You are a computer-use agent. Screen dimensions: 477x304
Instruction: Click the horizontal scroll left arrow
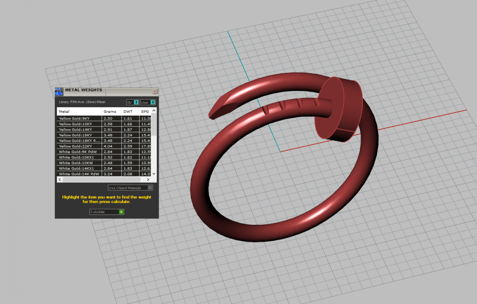60,180
